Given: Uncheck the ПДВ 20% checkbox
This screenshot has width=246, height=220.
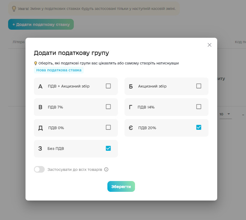Looking at the screenshot, I should (x=199, y=127).
